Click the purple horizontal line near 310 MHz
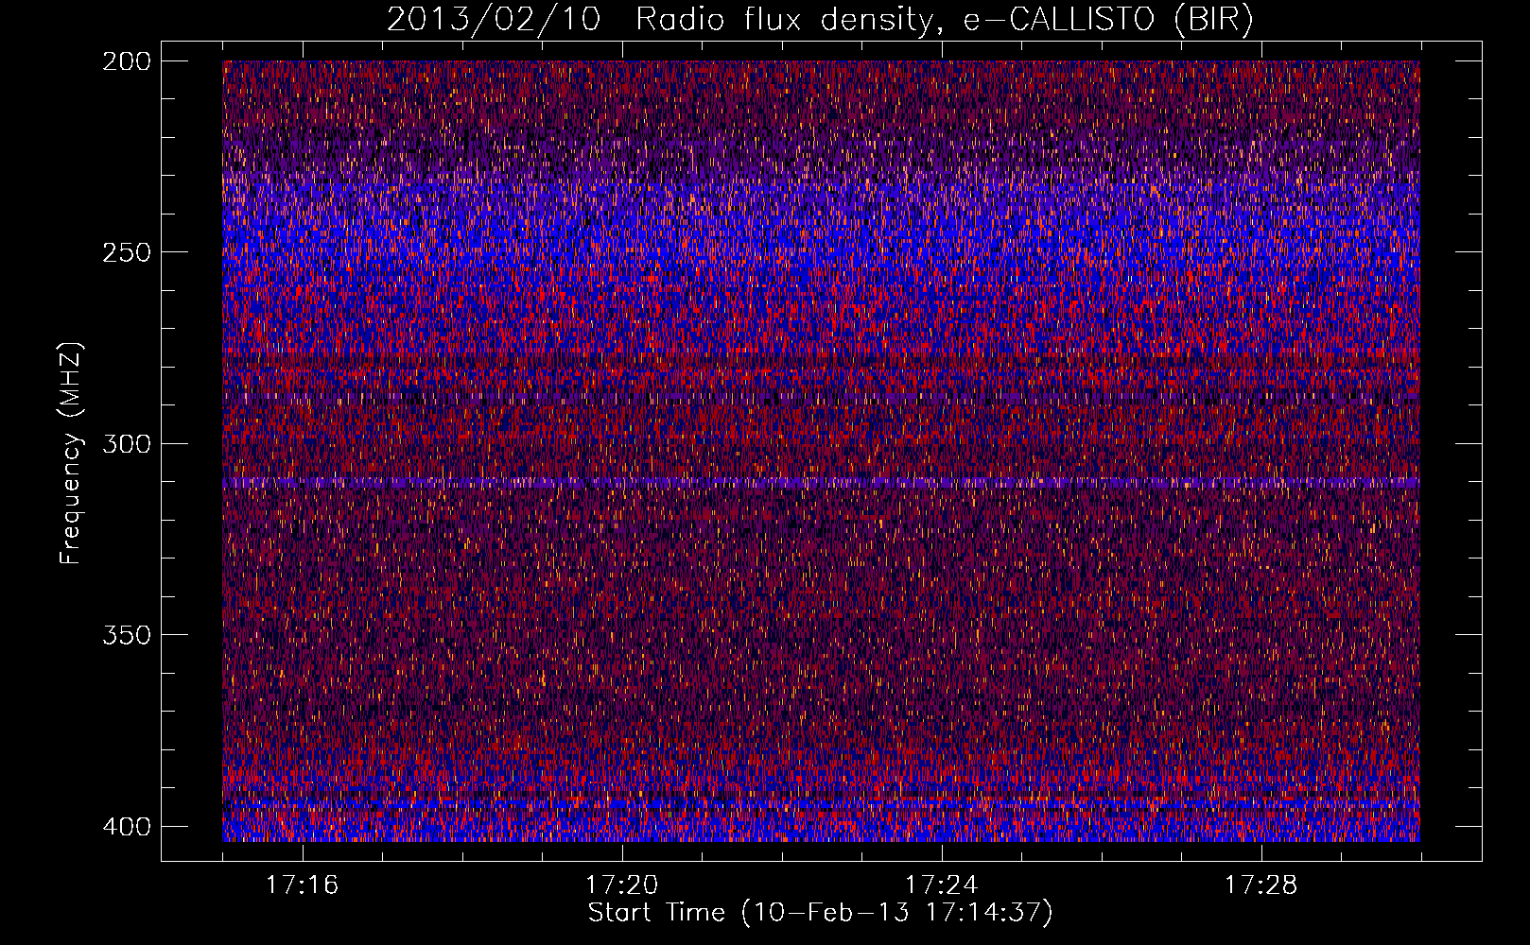The image size is (1530, 945). coord(821,483)
